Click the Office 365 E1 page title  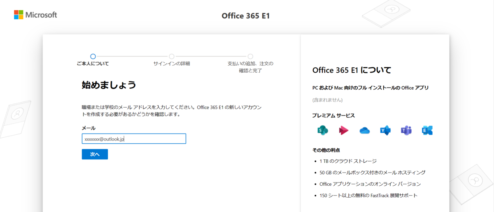pos(246,16)
